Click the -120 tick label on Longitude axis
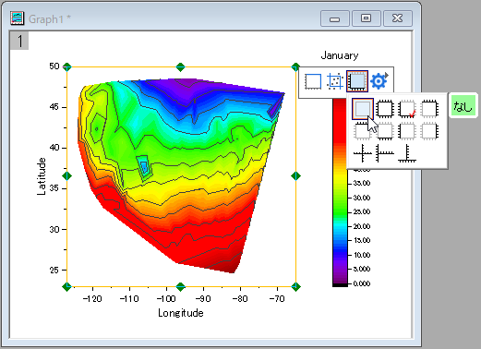 click(x=92, y=298)
